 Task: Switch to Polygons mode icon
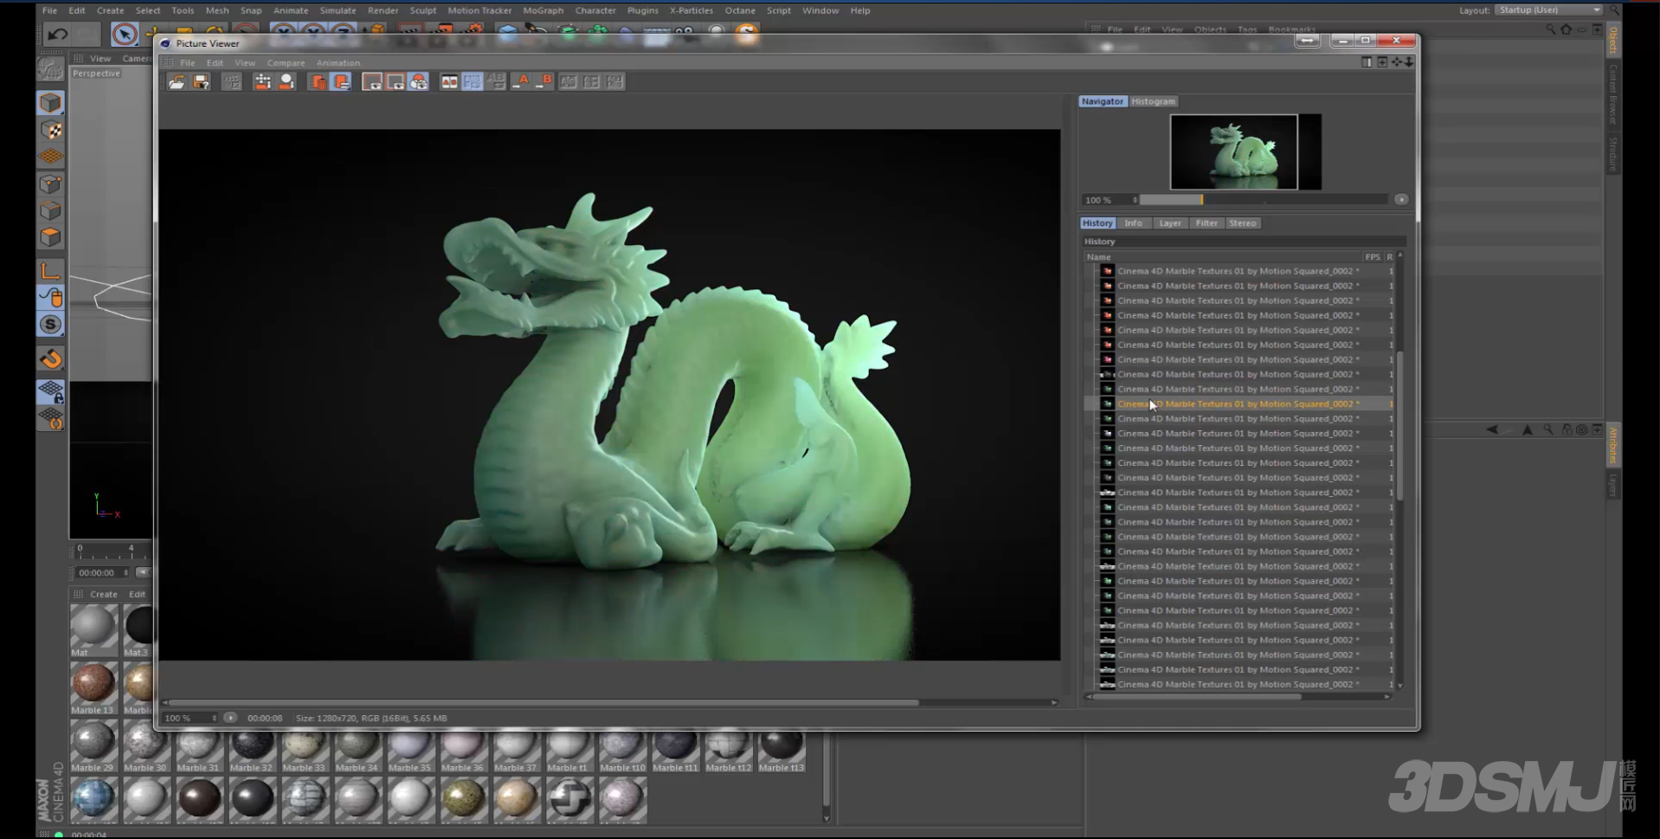click(x=50, y=237)
